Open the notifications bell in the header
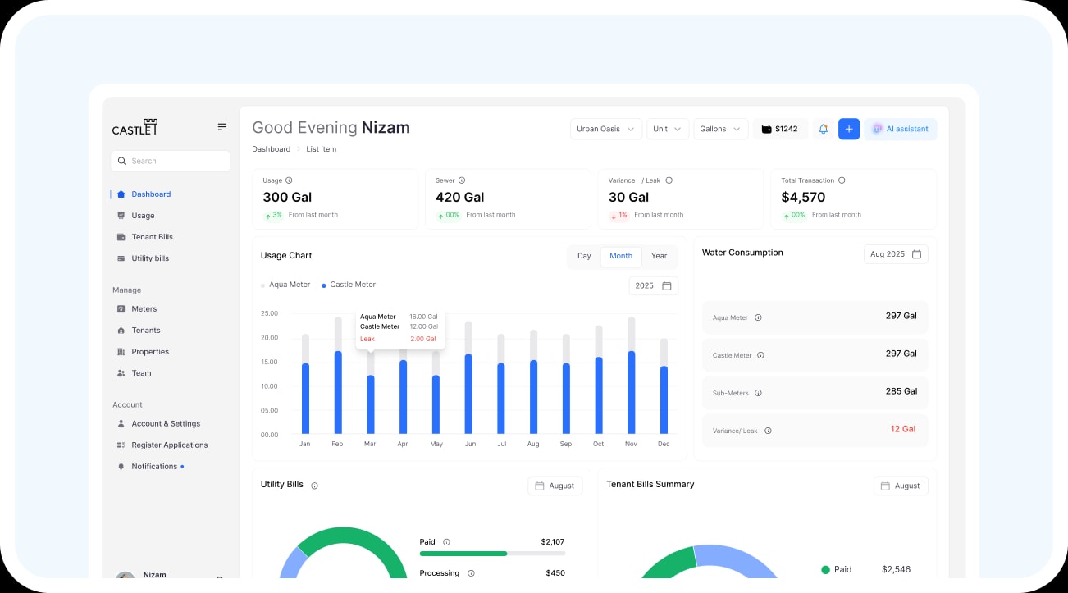This screenshot has height=593, width=1068. pos(824,129)
